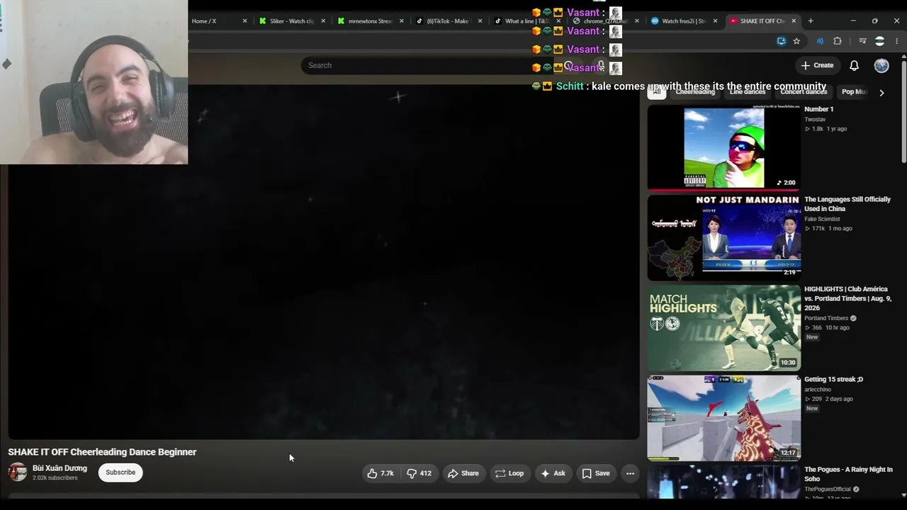This screenshot has height=510, width=907.
Task: Open Club América vs Portland Timbers thumbnail
Action: click(x=724, y=328)
